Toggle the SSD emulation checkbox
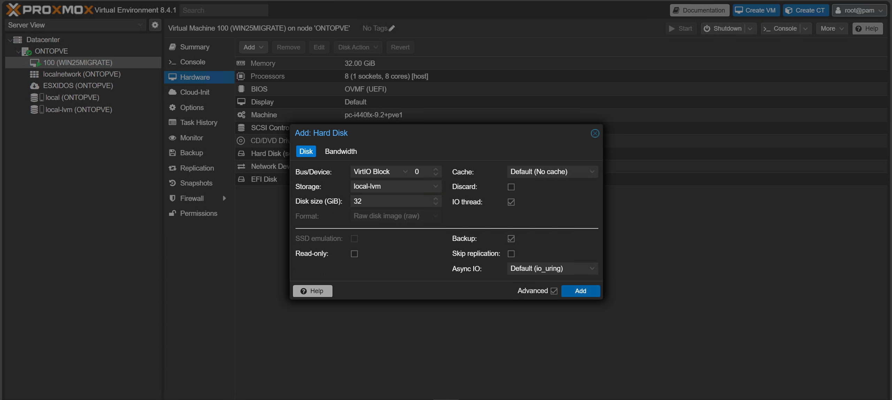Screen dimensions: 892x400 [354, 238]
